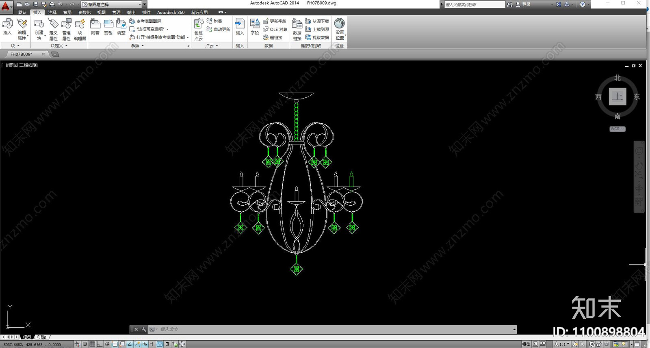Image resolution: width=650 pixels, height=348 pixels.
Task: Click the command line wrench customize icon
Action: coord(143,329)
